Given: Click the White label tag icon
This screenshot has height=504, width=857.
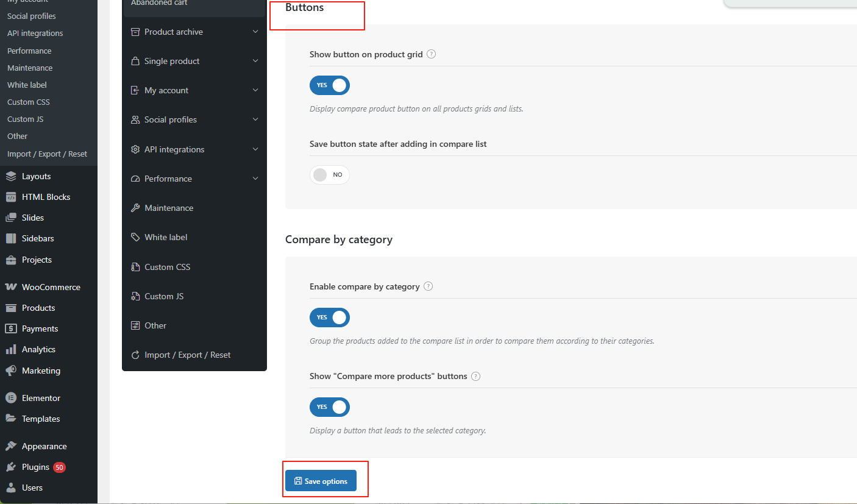Looking at the screenshot, I should 135,237.
